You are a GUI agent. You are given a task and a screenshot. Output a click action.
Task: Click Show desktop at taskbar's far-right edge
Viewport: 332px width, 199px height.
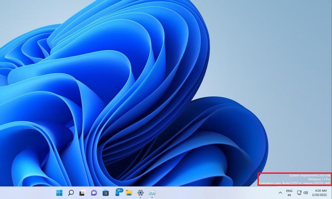click(x=331, y=193)
